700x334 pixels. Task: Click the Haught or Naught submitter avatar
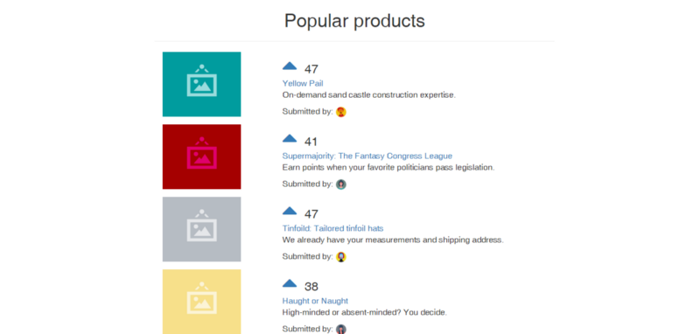[x=341, y=329]
